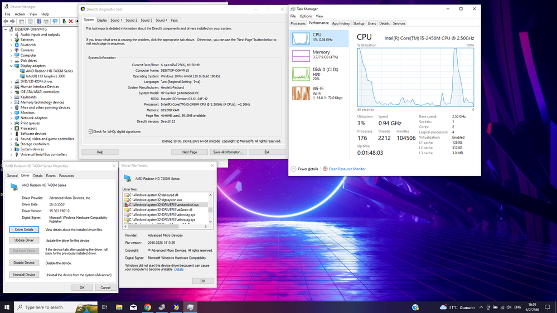Click the volume speaker tray icon
The height and width of the screenshot is (313, 557).
pyautogui.click(x=508, y=307)
